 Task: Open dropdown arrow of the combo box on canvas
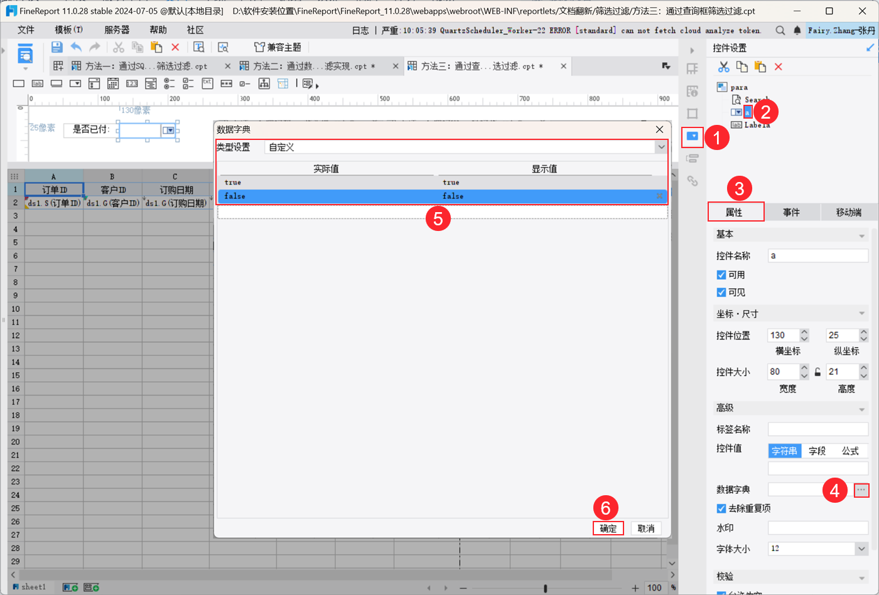point(168,130)
